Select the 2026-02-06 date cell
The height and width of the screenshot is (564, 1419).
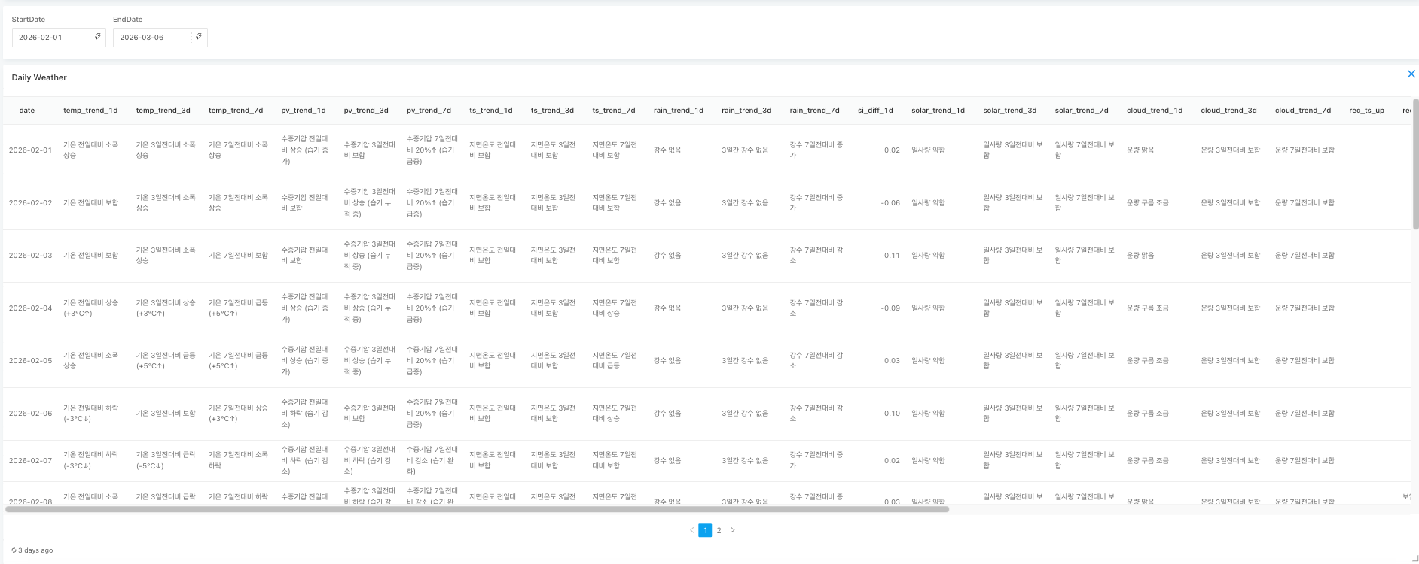(30, 414)
